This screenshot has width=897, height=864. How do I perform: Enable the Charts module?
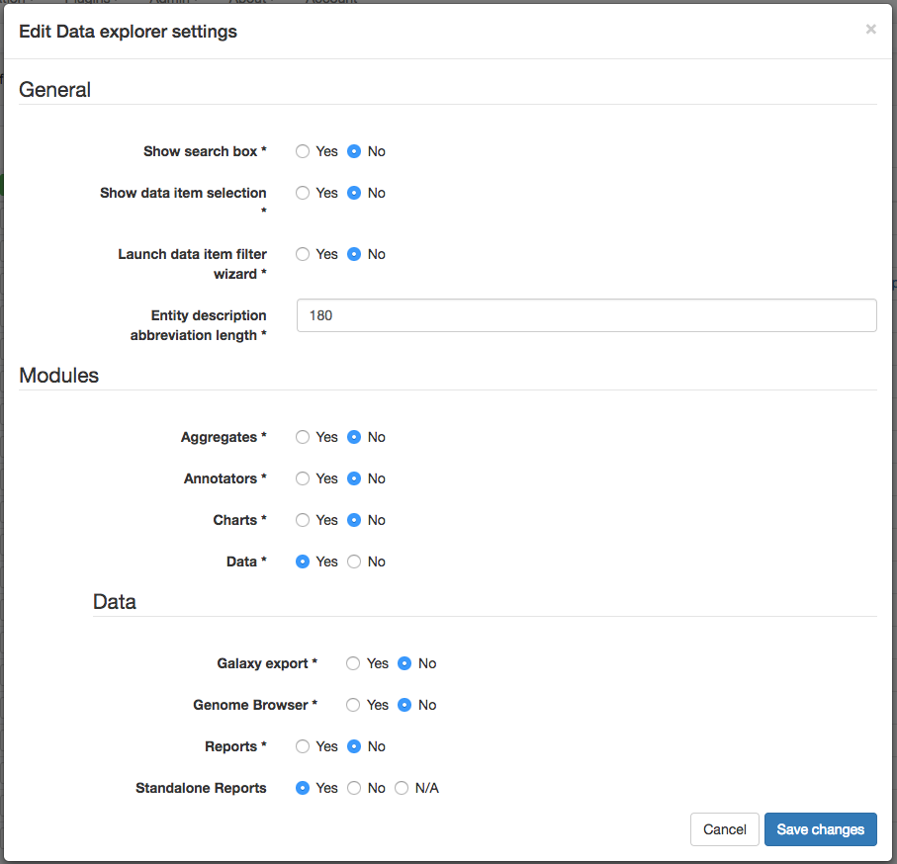coord(303,520)
